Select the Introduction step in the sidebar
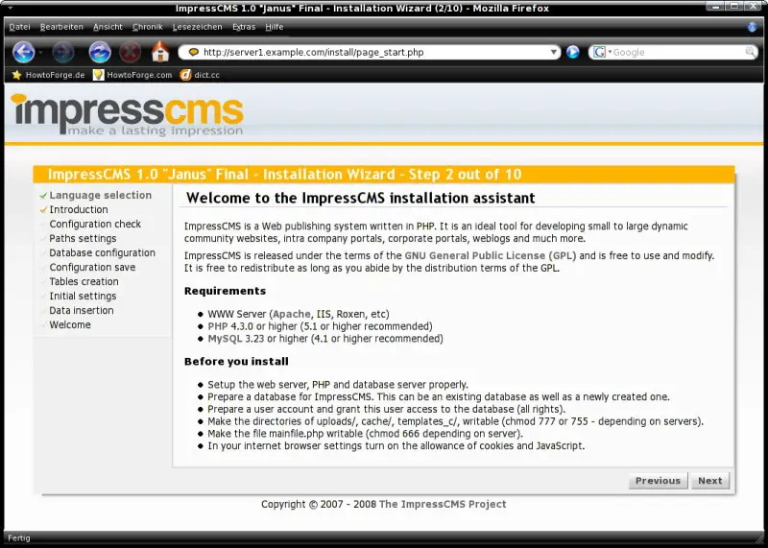 click(x=79, y=209)
